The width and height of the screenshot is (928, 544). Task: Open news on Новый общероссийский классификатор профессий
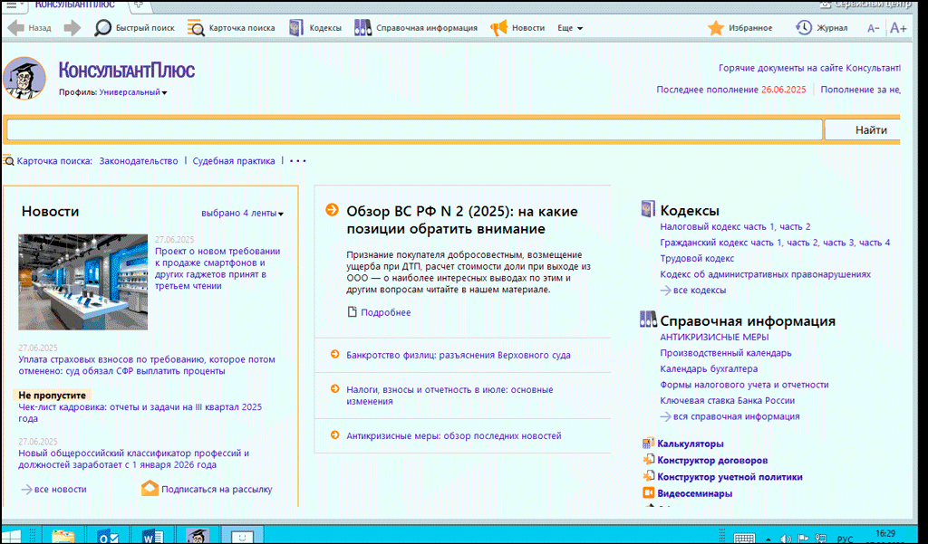pos(134,459)
